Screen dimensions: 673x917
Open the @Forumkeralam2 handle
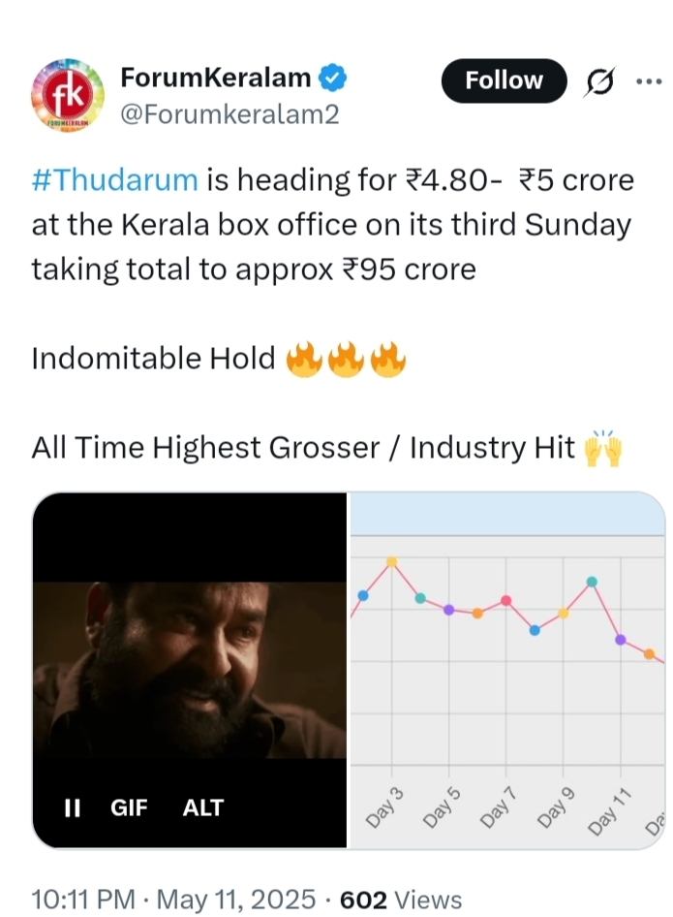(x=229, y=114)
